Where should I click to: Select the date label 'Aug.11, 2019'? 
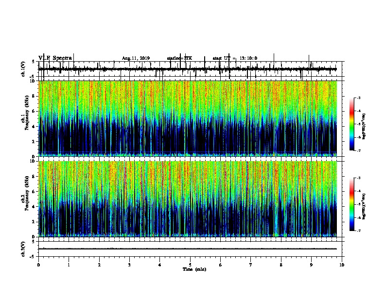136,58
